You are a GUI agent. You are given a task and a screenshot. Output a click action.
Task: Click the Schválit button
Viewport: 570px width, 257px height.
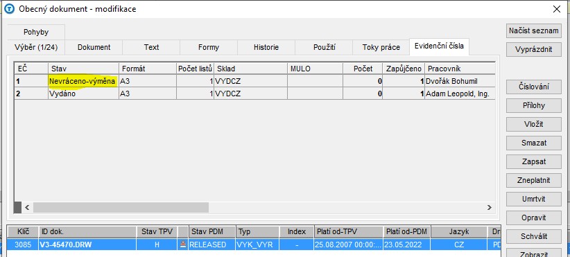tap(534, 236)
